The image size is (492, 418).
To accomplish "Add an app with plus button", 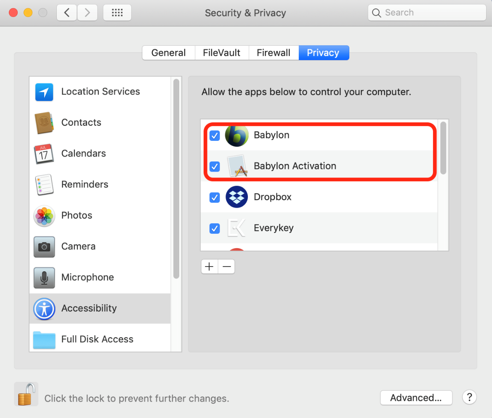I will (x=209, y=267).
